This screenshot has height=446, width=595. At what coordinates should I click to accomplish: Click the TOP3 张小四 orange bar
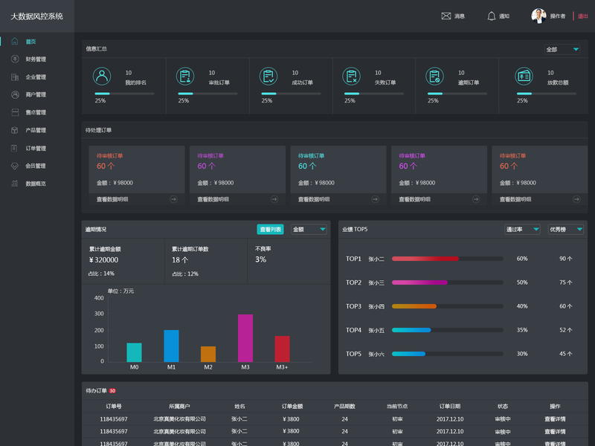point(414,306)
